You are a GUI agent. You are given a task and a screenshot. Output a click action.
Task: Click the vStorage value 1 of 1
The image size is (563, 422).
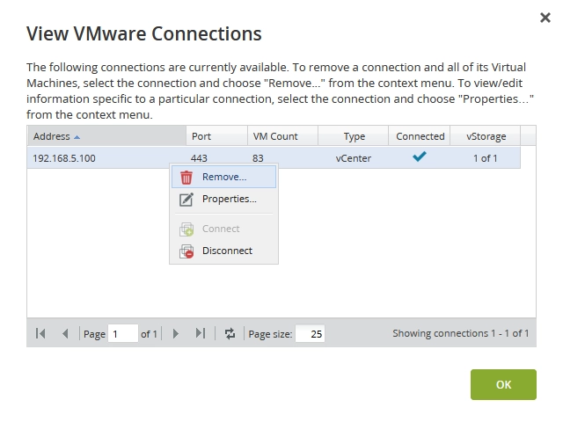tap(485, 158)
